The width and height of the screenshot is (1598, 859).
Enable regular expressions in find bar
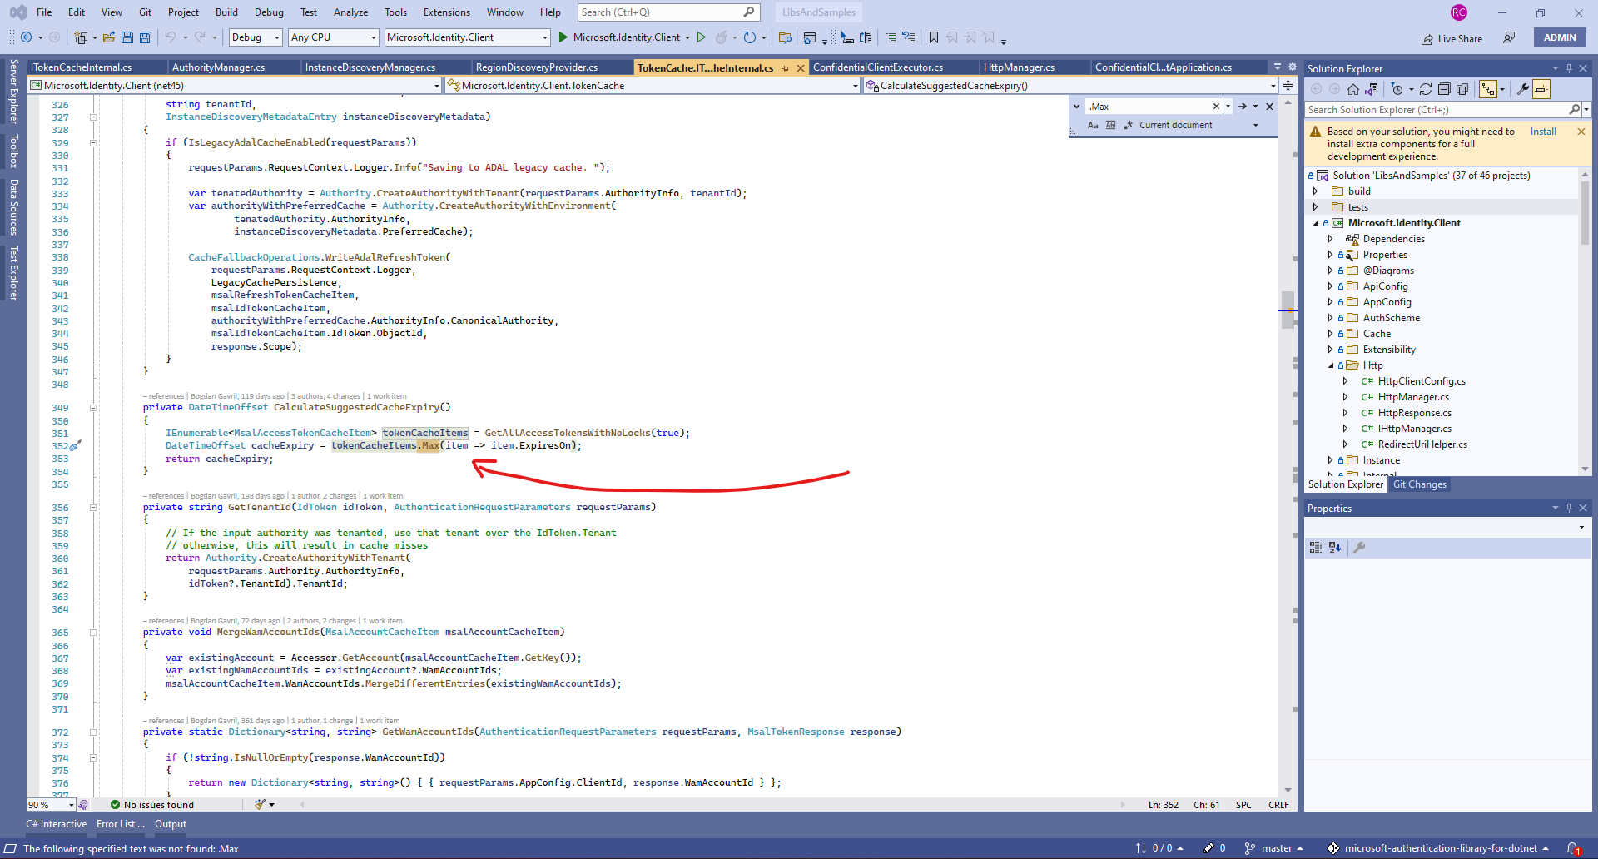(x=1129, y=125)
